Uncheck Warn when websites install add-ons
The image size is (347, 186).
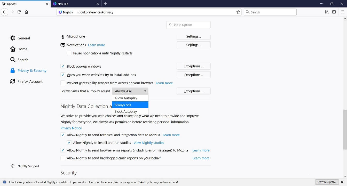tap(63, 75)
